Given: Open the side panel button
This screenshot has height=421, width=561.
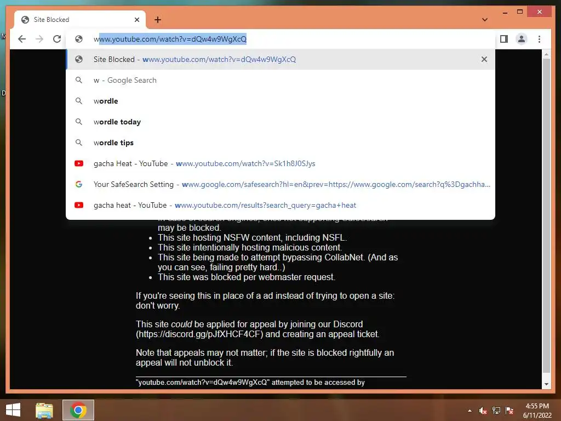Looking at the screenshot, I should pos(504,39).
